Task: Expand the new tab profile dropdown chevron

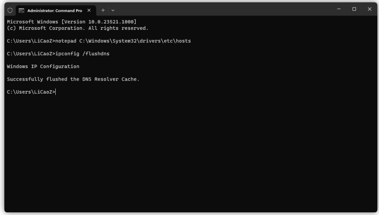Action: (x=113, y=10)
